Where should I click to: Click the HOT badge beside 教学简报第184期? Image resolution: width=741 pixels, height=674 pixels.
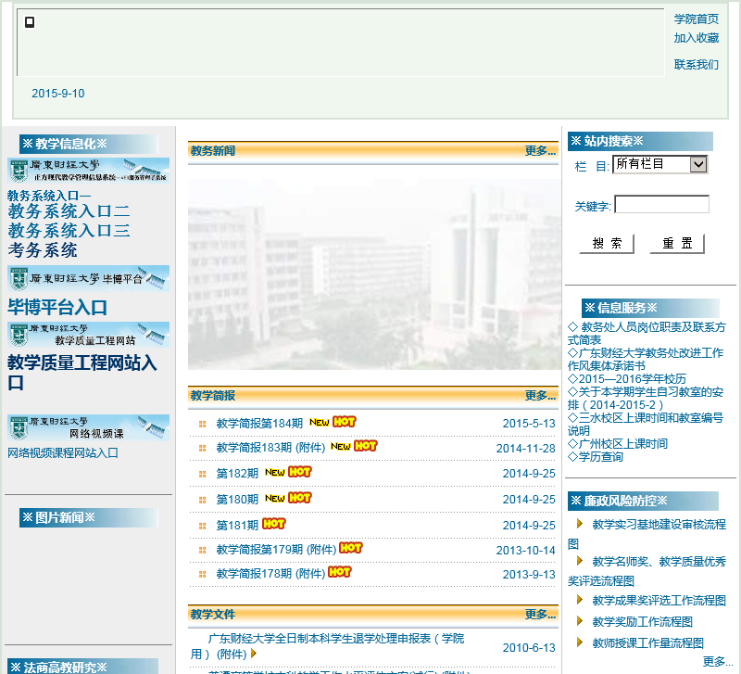[345, 423]
